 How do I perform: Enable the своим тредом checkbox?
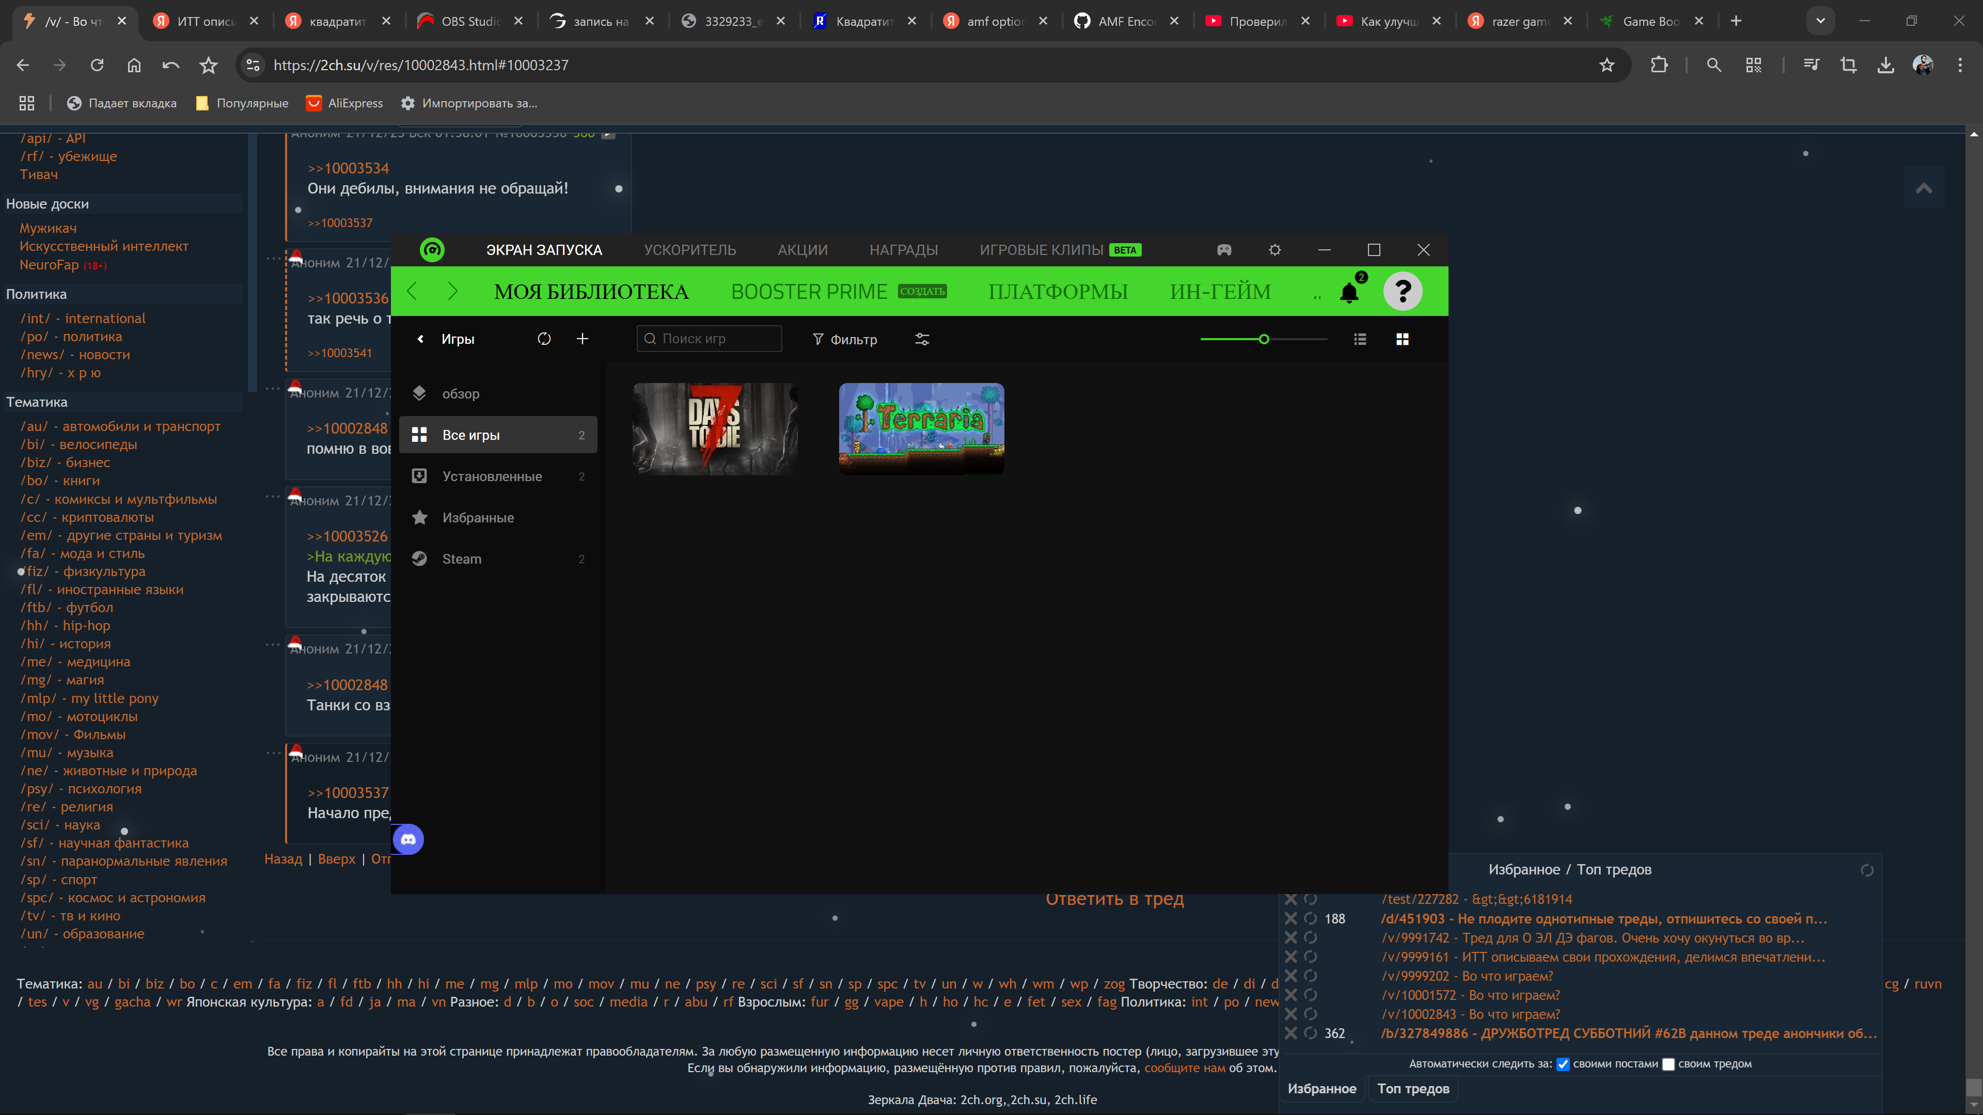[x=1668, y=1064]
